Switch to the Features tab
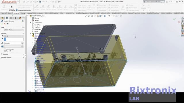Viewport: 184px width, 103px height. click(3, 13)
